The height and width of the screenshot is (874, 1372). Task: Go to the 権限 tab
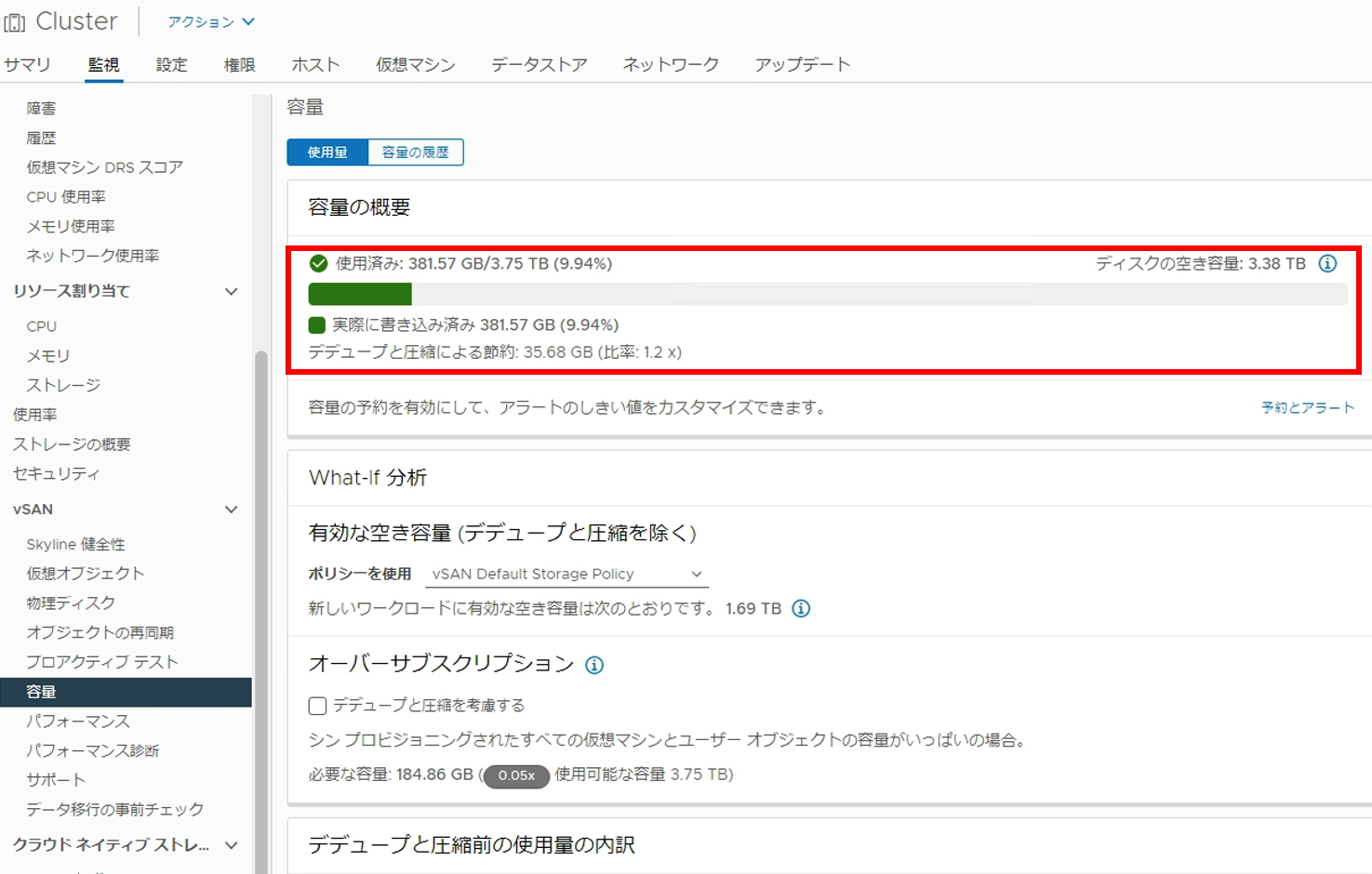tap(239, 65)
